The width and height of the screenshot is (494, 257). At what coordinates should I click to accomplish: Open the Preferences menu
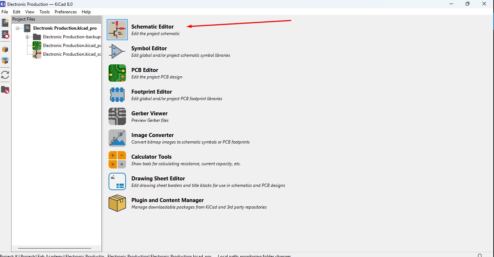[x=66, y=12]
